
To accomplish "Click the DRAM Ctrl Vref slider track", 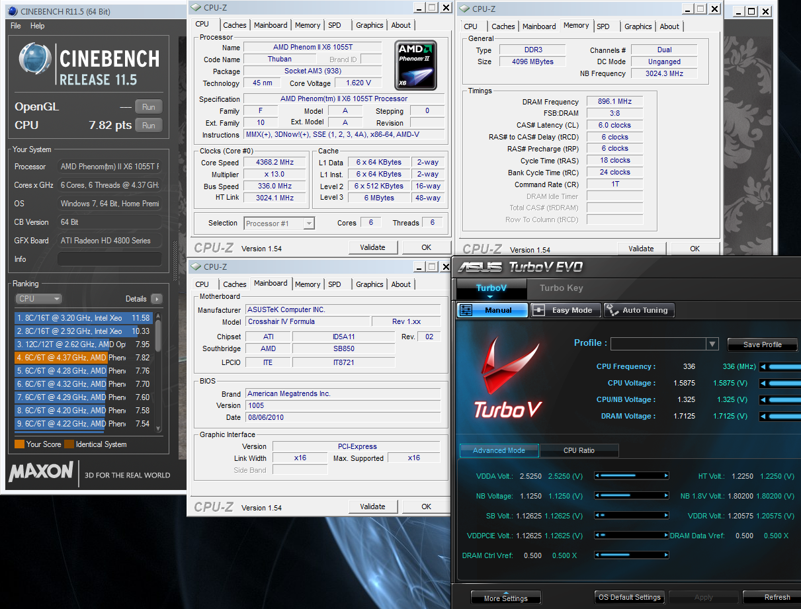I will 632,555.
